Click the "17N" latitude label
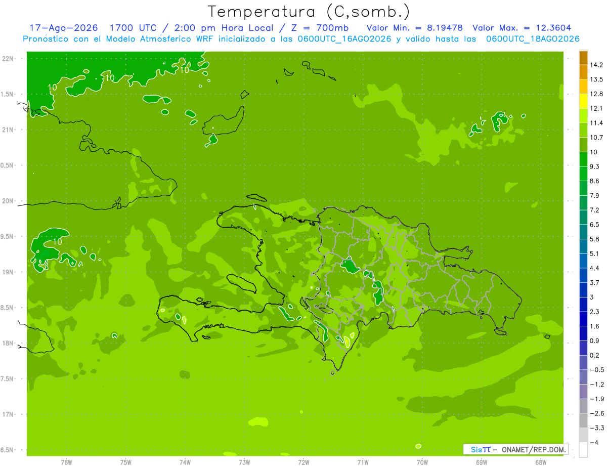This screenshot has height=469, width=607. 8,415
